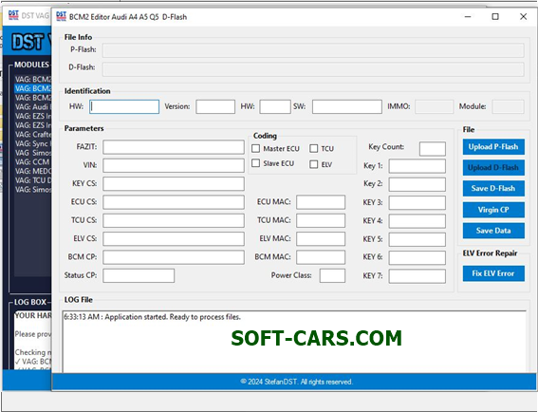Click the Key 2 field
Viewport: 538px width, 412px height.
pos(417,184)
